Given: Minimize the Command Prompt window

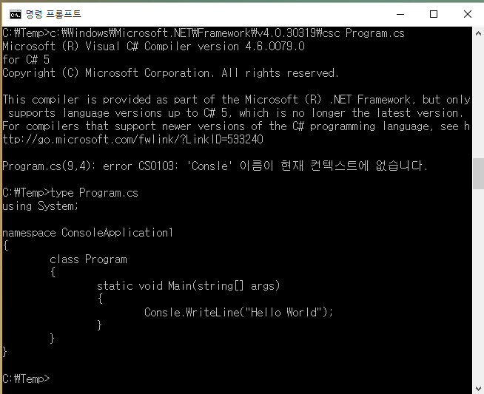Looking at the screenshot, I should [400, 13].
